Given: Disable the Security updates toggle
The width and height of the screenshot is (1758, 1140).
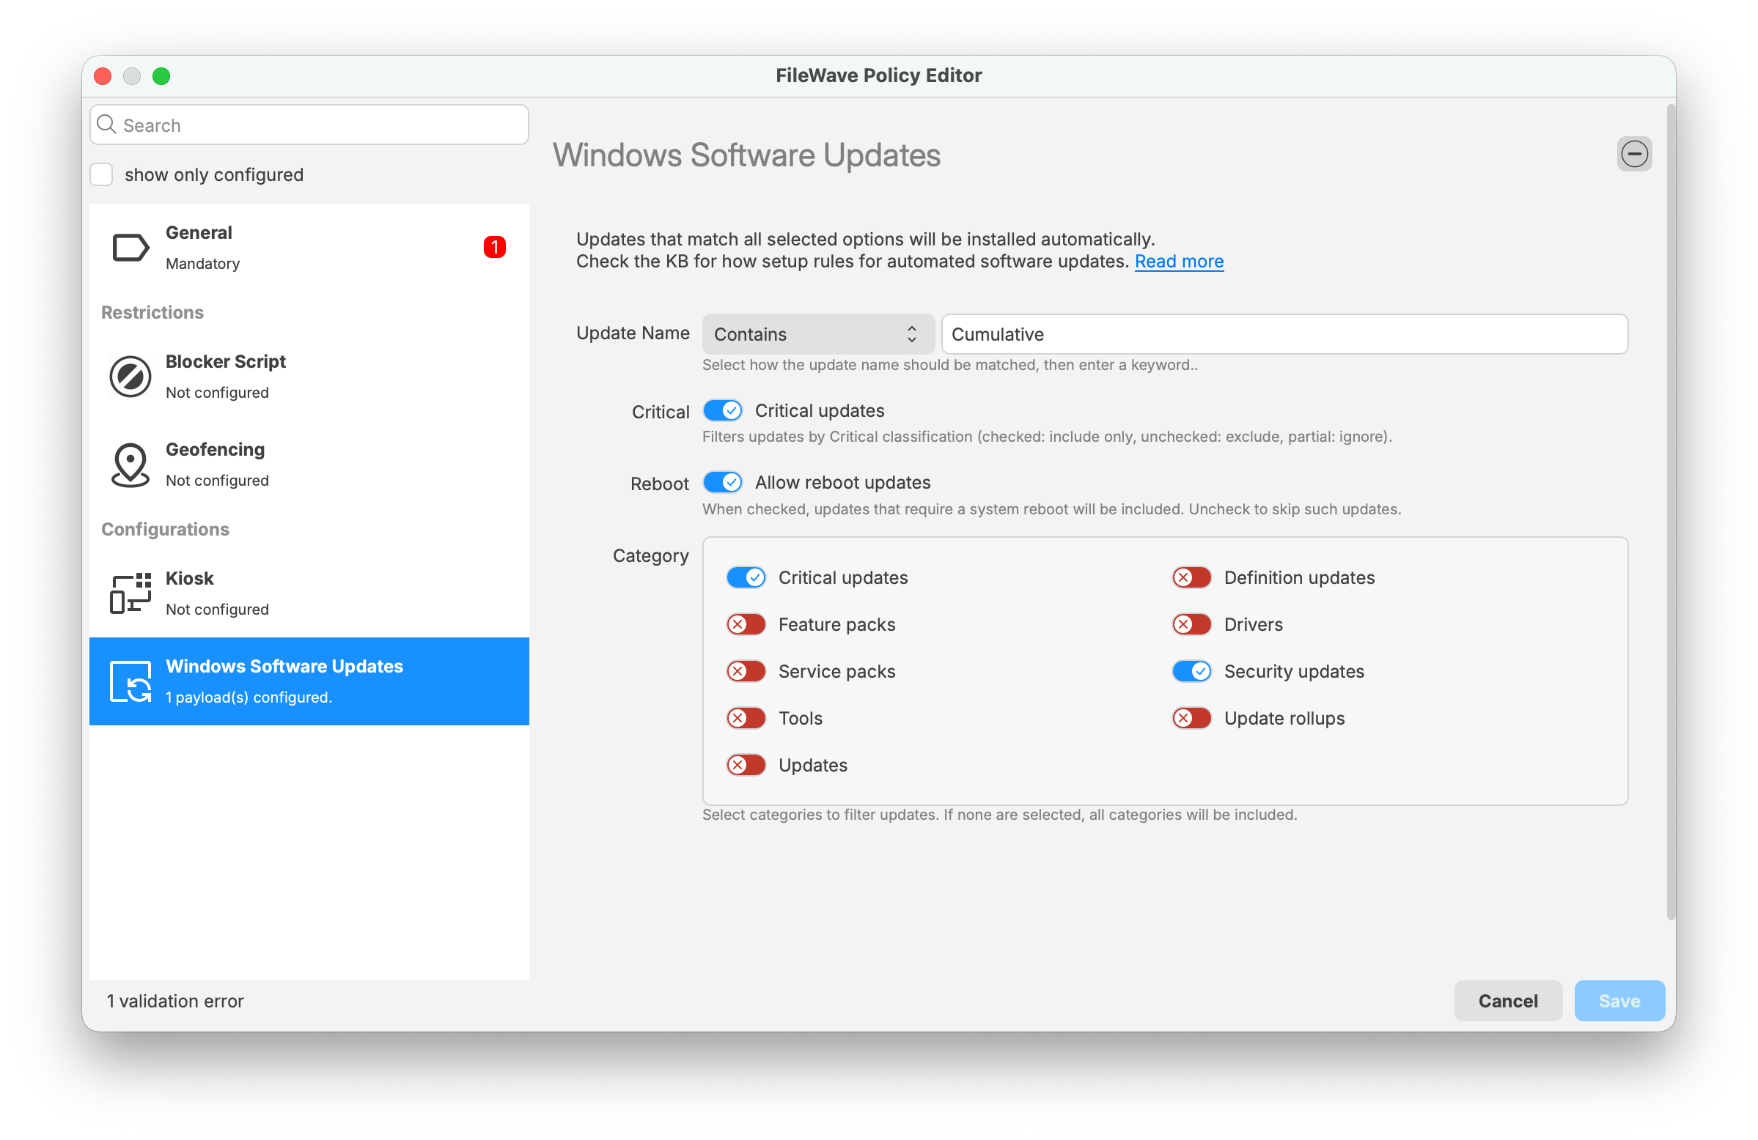Looking at the screenshot, I should point(1191,671).
